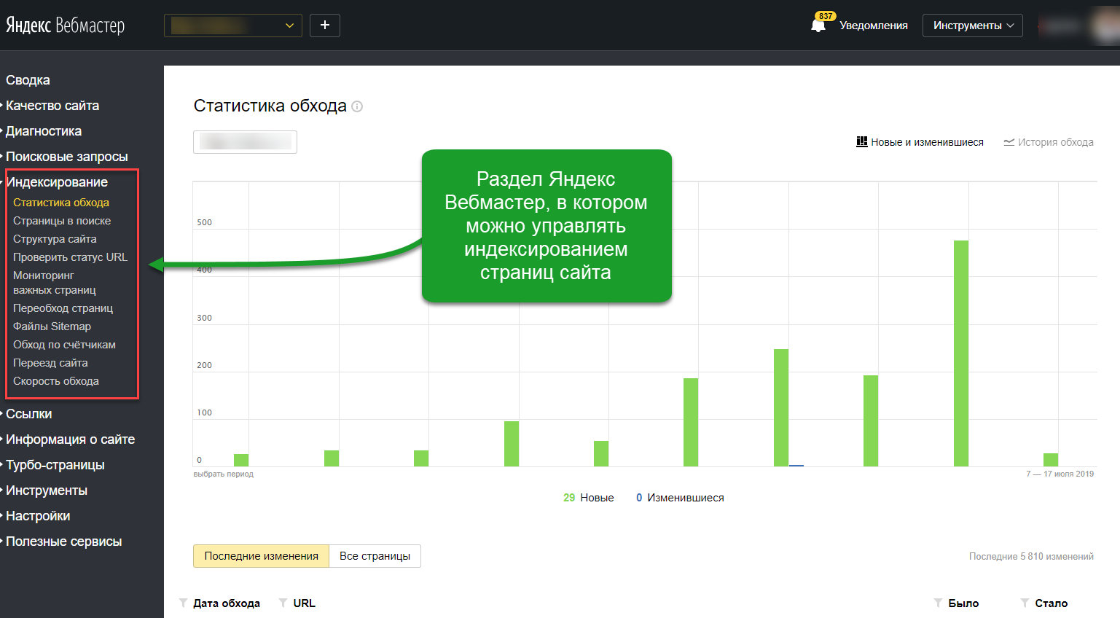The image size is (1120, 618).
Task: Toggle the Новые series legend
Action: (589, 498)
